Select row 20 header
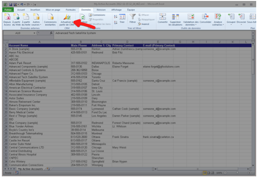The width and height of the screenshot is (259, 178). click(6, 112)
